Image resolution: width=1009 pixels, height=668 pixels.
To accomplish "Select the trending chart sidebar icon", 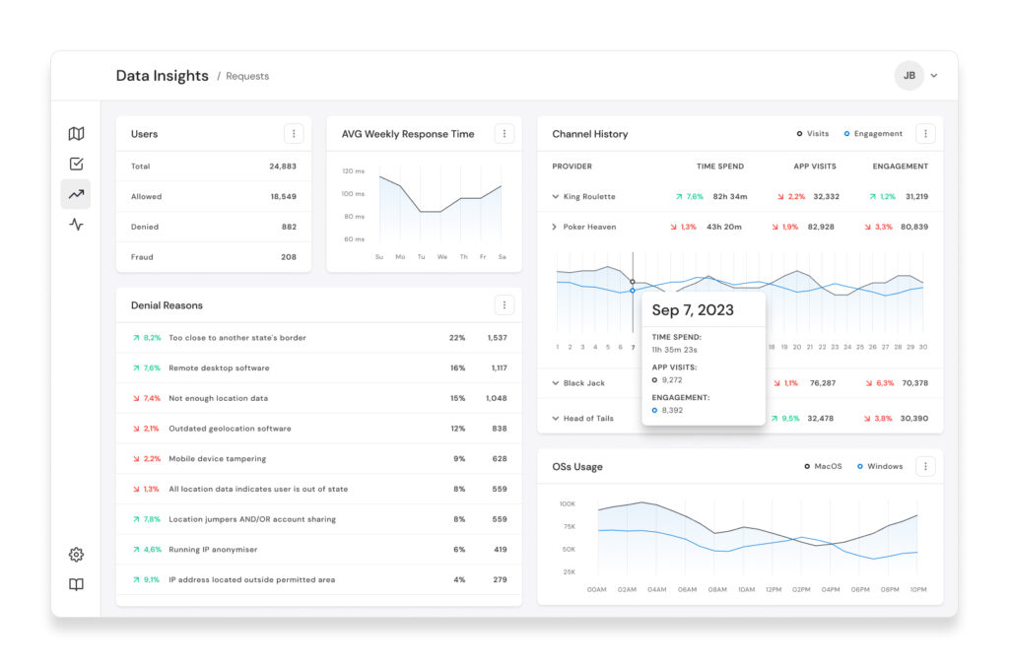I will 76,194.
